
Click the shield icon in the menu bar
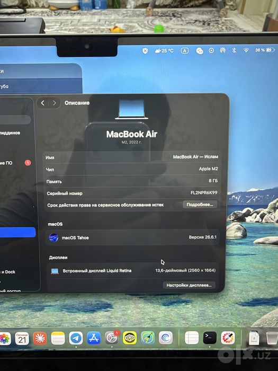(145, 51)
